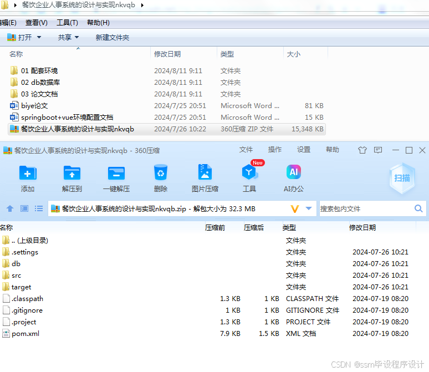This screenshot has width=429, height=372.
Task: Open the skin (shirt) icon in title bar
Action: (x=362, y=150)
